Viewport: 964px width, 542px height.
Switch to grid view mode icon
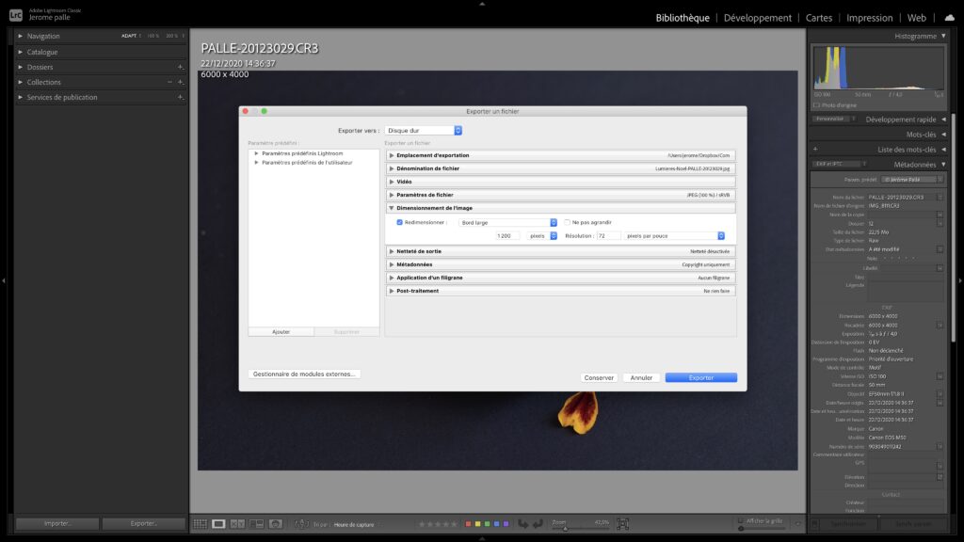[x=201, y=523]
